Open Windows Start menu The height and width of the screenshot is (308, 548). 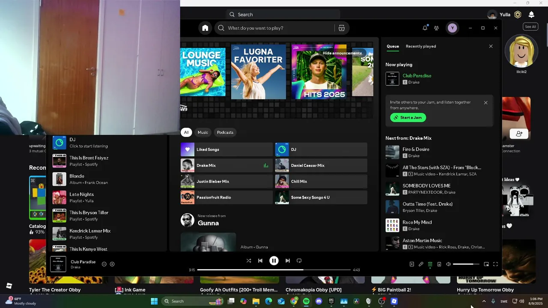point(154,301)
